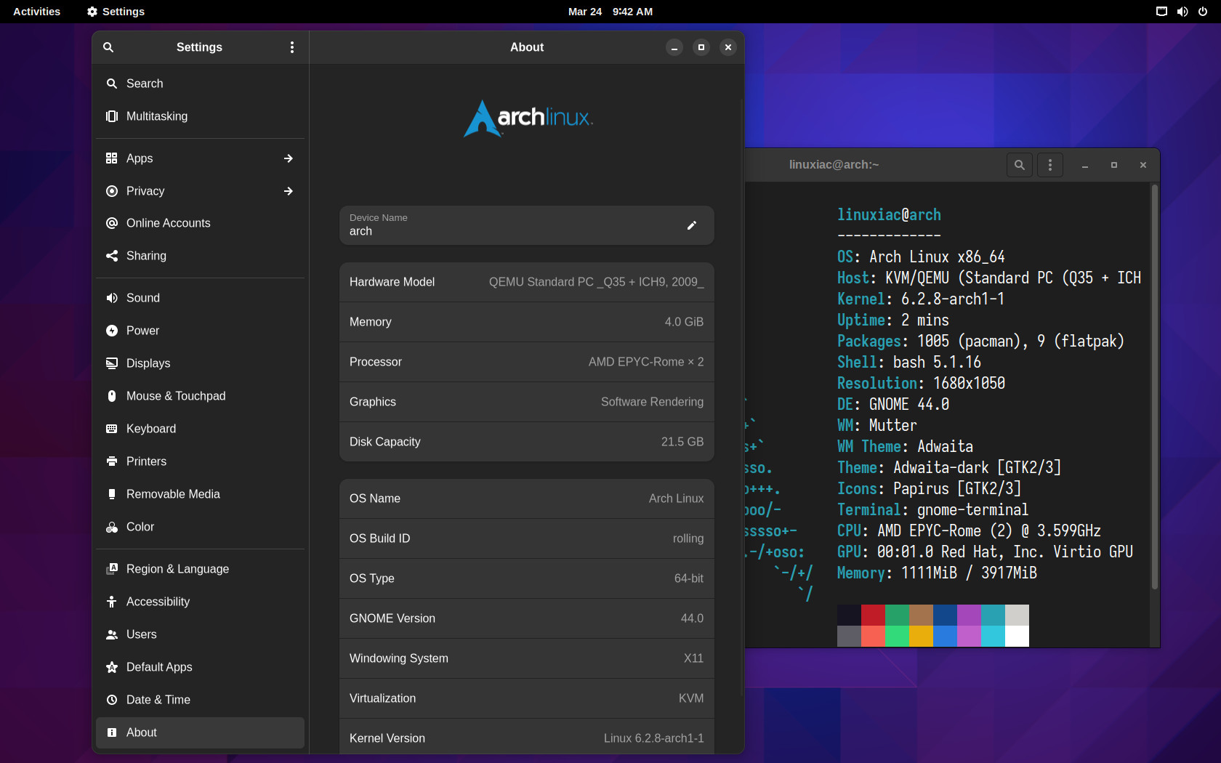Click the Memory 4.0 GiB row
The image size is (1221, 763).
[527, 322]
